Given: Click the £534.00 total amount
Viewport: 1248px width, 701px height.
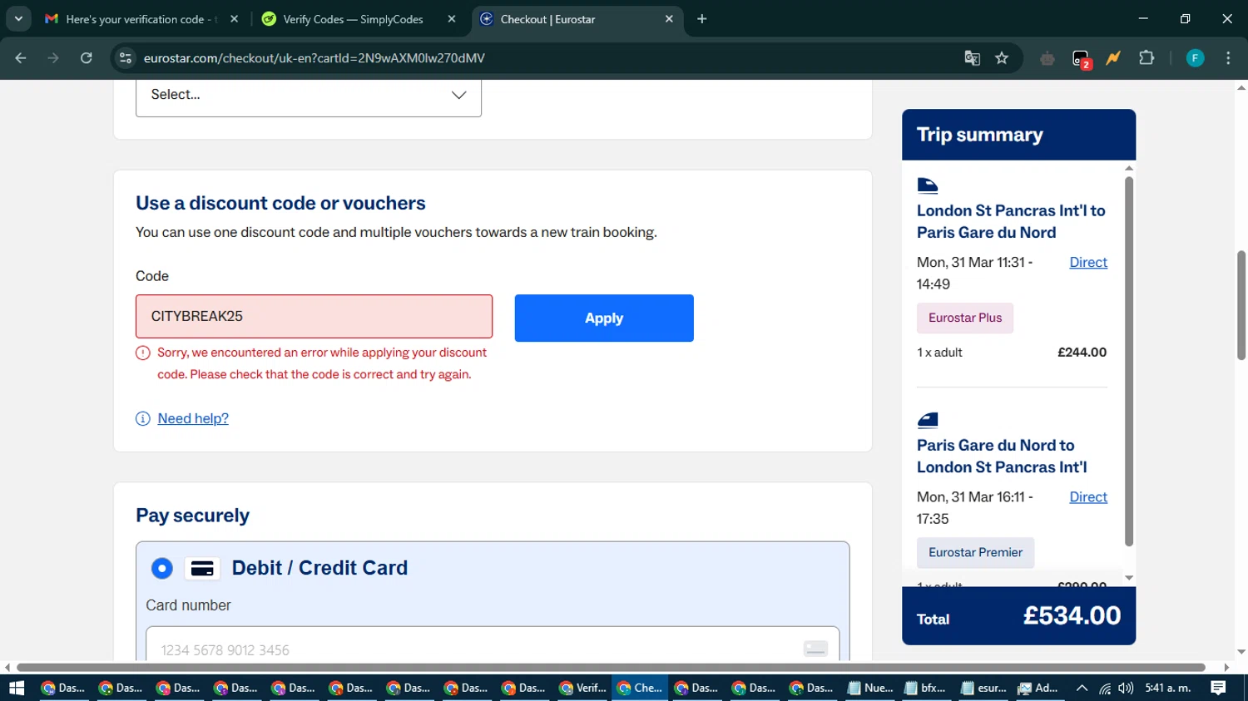Looking at the screenshot, I should 1072,616.
